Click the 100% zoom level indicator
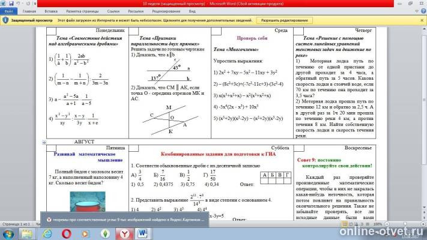The image size is (427, 240). 377,224
